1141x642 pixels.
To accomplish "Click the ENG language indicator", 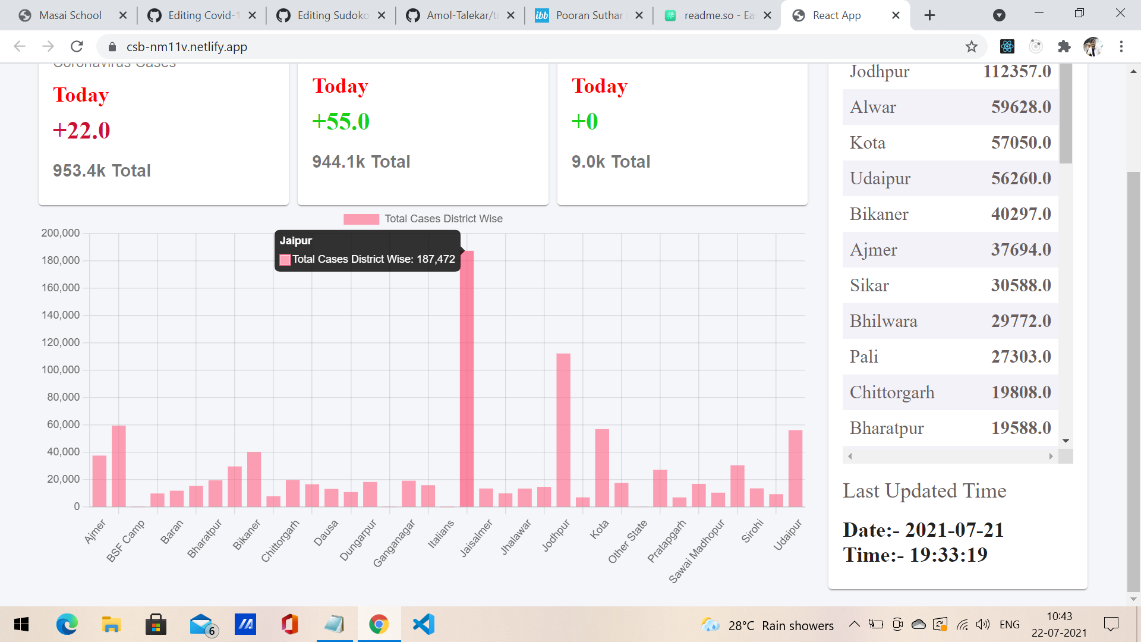I will click(1010, 624).
